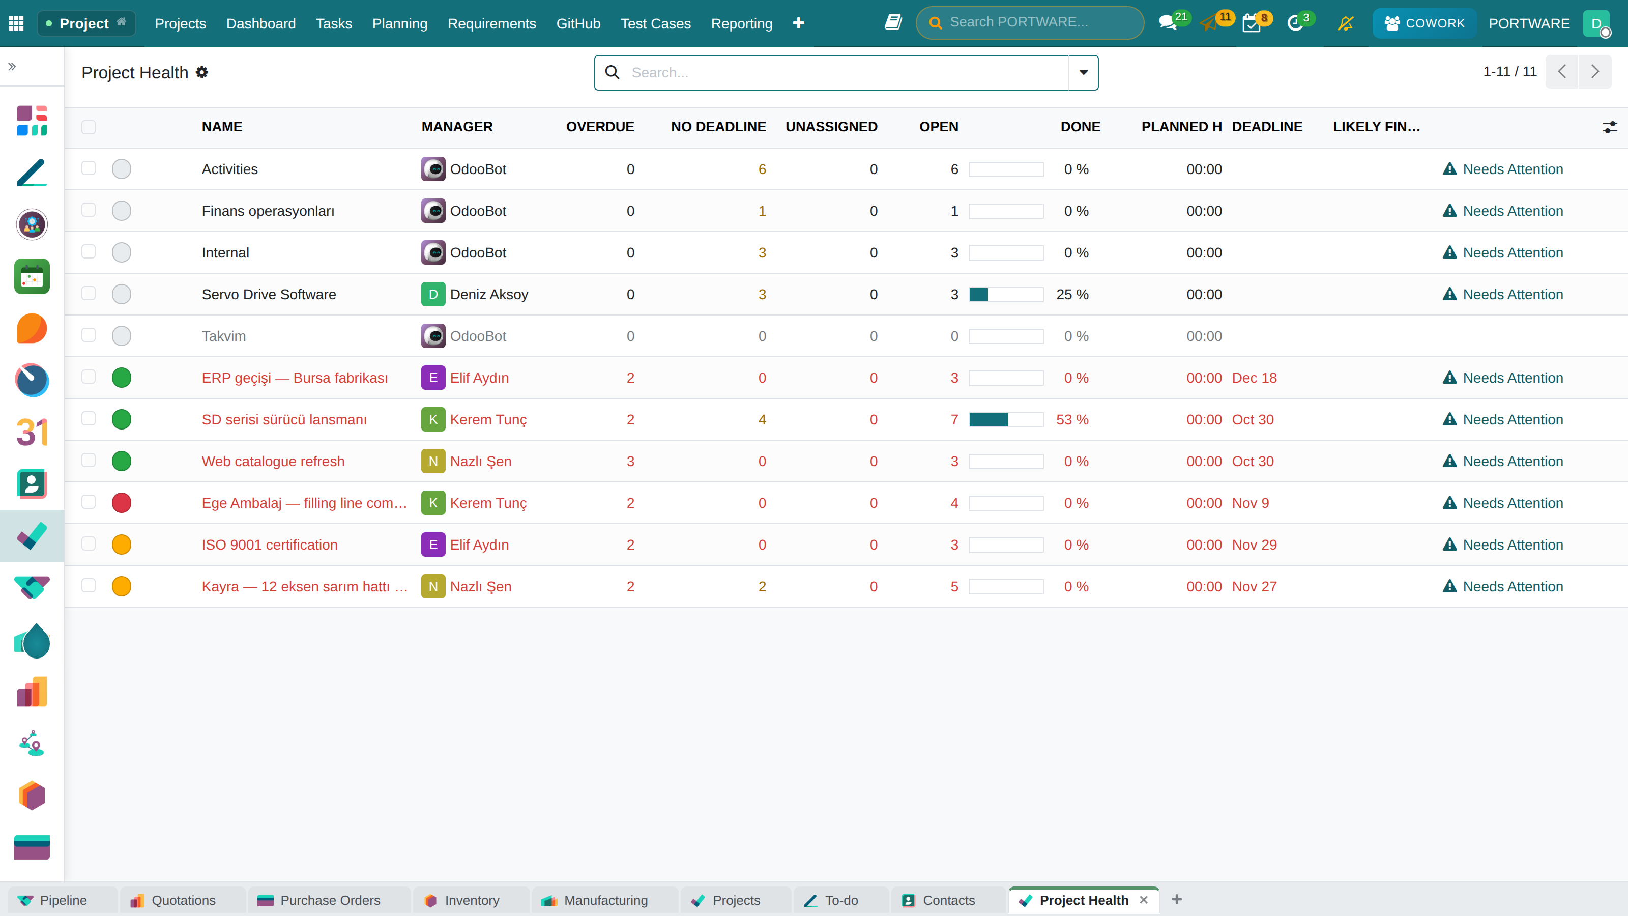
Task: Click the red status dot for Ege Ambalaj
Action: tap(122, 503)
